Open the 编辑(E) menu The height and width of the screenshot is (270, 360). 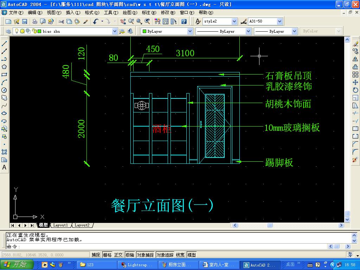pos(35,13)
